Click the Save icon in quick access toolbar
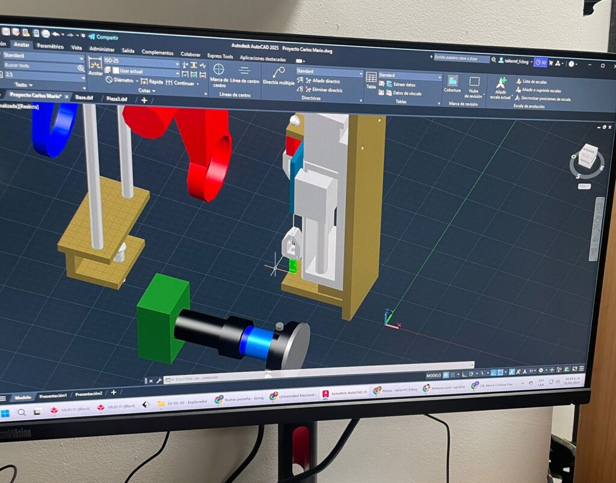This screenshot has height=483, width=616. [6, 31]
